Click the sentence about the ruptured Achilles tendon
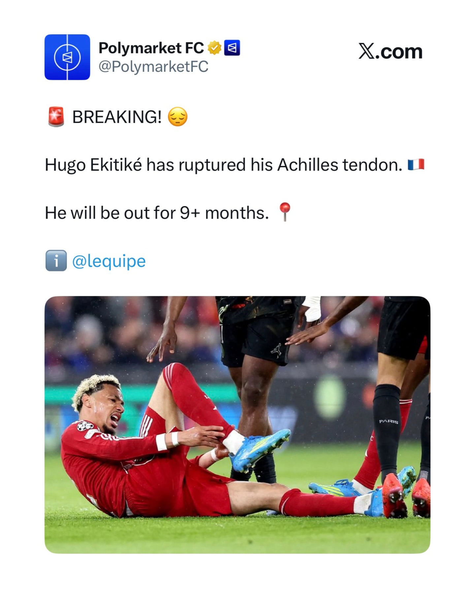Screen dimensions: 475x594 pyautogui.click(x=223, y=165)
